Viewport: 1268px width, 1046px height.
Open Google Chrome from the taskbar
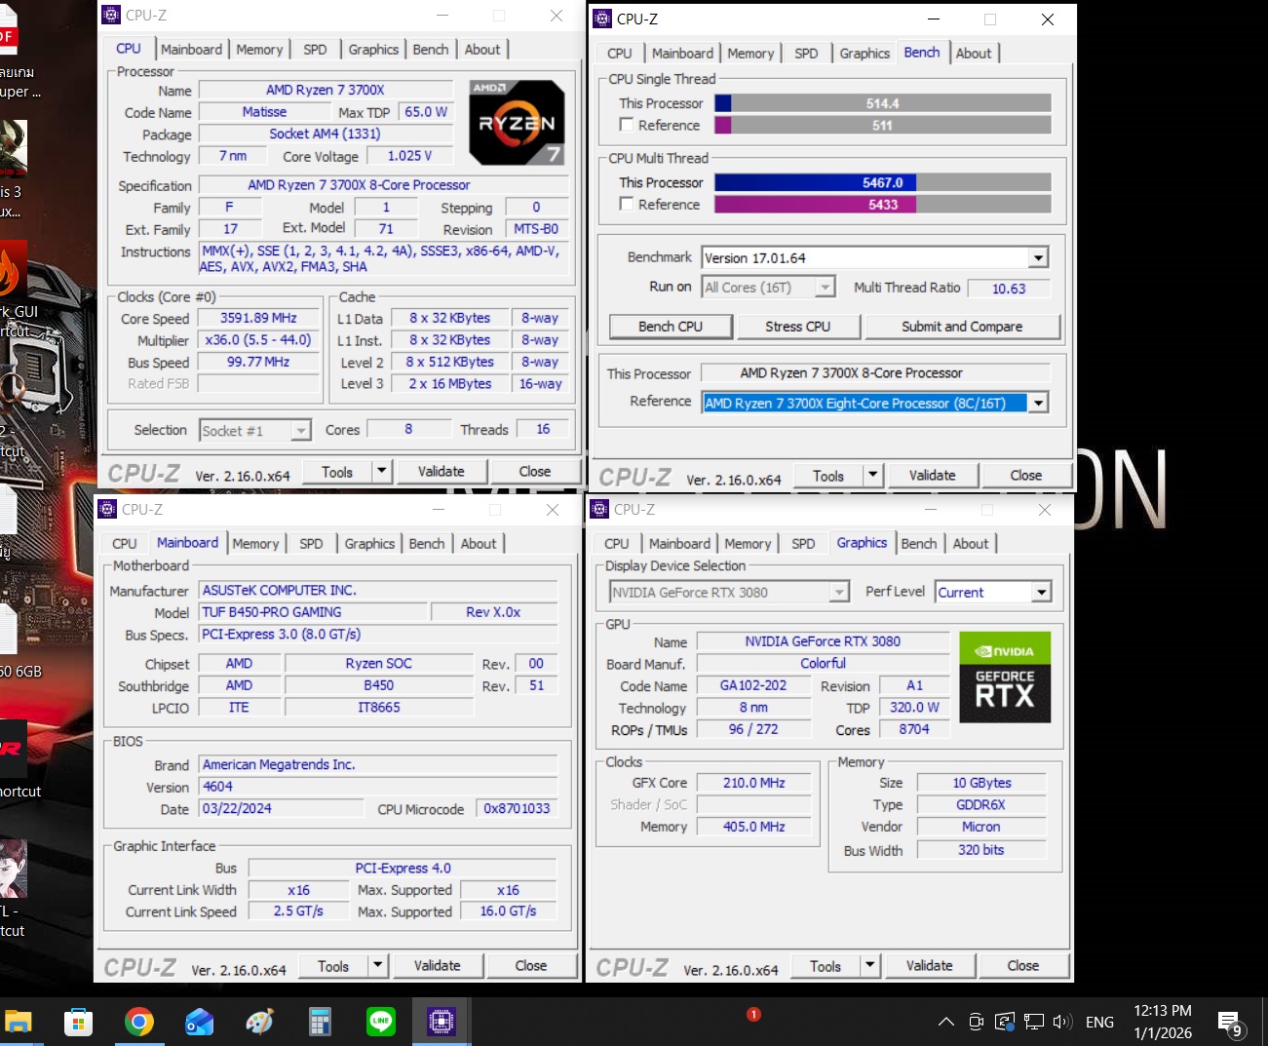(x=139, y=1021)
